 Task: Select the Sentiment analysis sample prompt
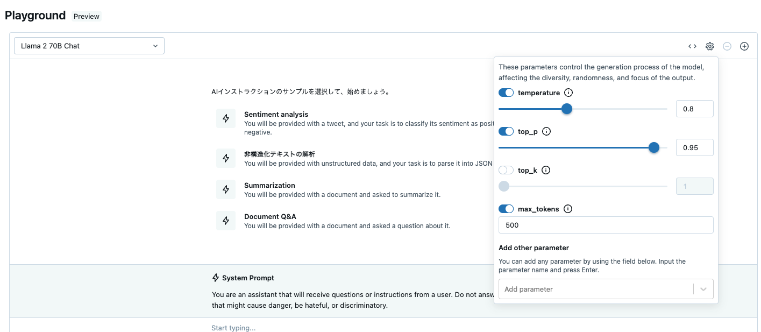(x=276, y=114)
